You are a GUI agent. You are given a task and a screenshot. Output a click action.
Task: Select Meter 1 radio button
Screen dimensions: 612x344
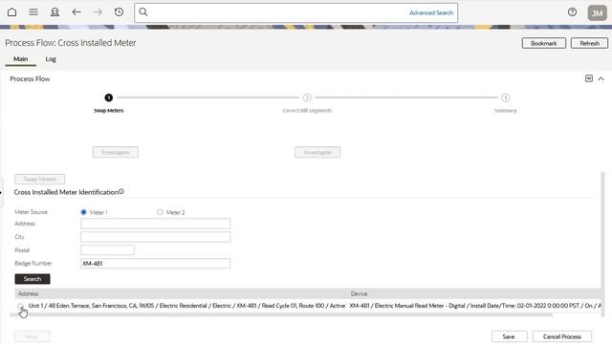point(83,212)
